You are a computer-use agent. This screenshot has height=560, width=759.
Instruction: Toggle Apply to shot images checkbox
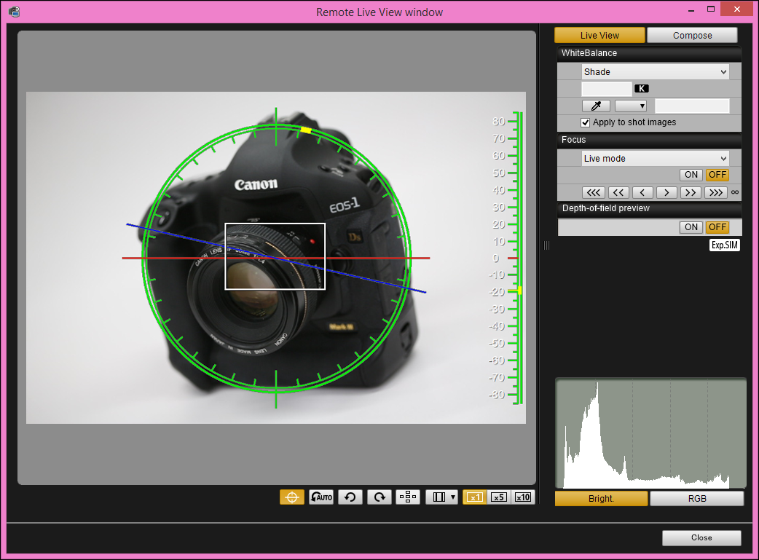point(585,122)
